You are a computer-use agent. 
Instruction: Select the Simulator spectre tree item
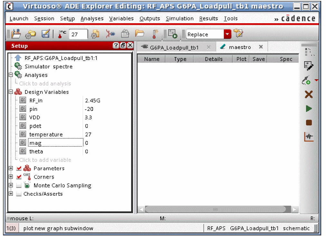pyautogui.click(x=49, y=67)
